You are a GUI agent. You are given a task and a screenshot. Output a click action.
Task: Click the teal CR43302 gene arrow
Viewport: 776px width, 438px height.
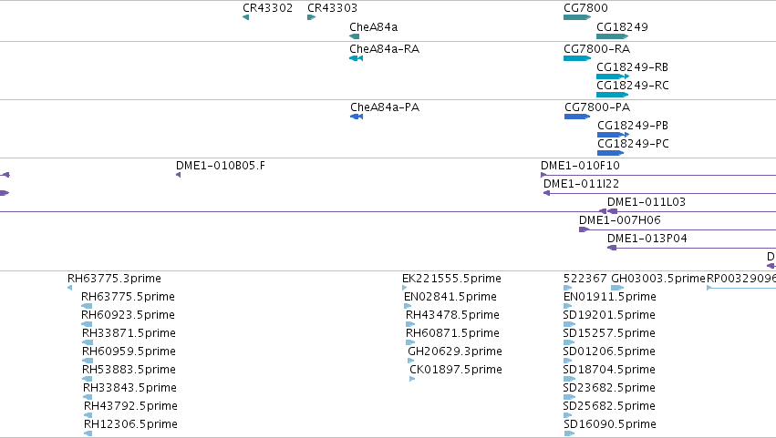(x=245, y=17)
